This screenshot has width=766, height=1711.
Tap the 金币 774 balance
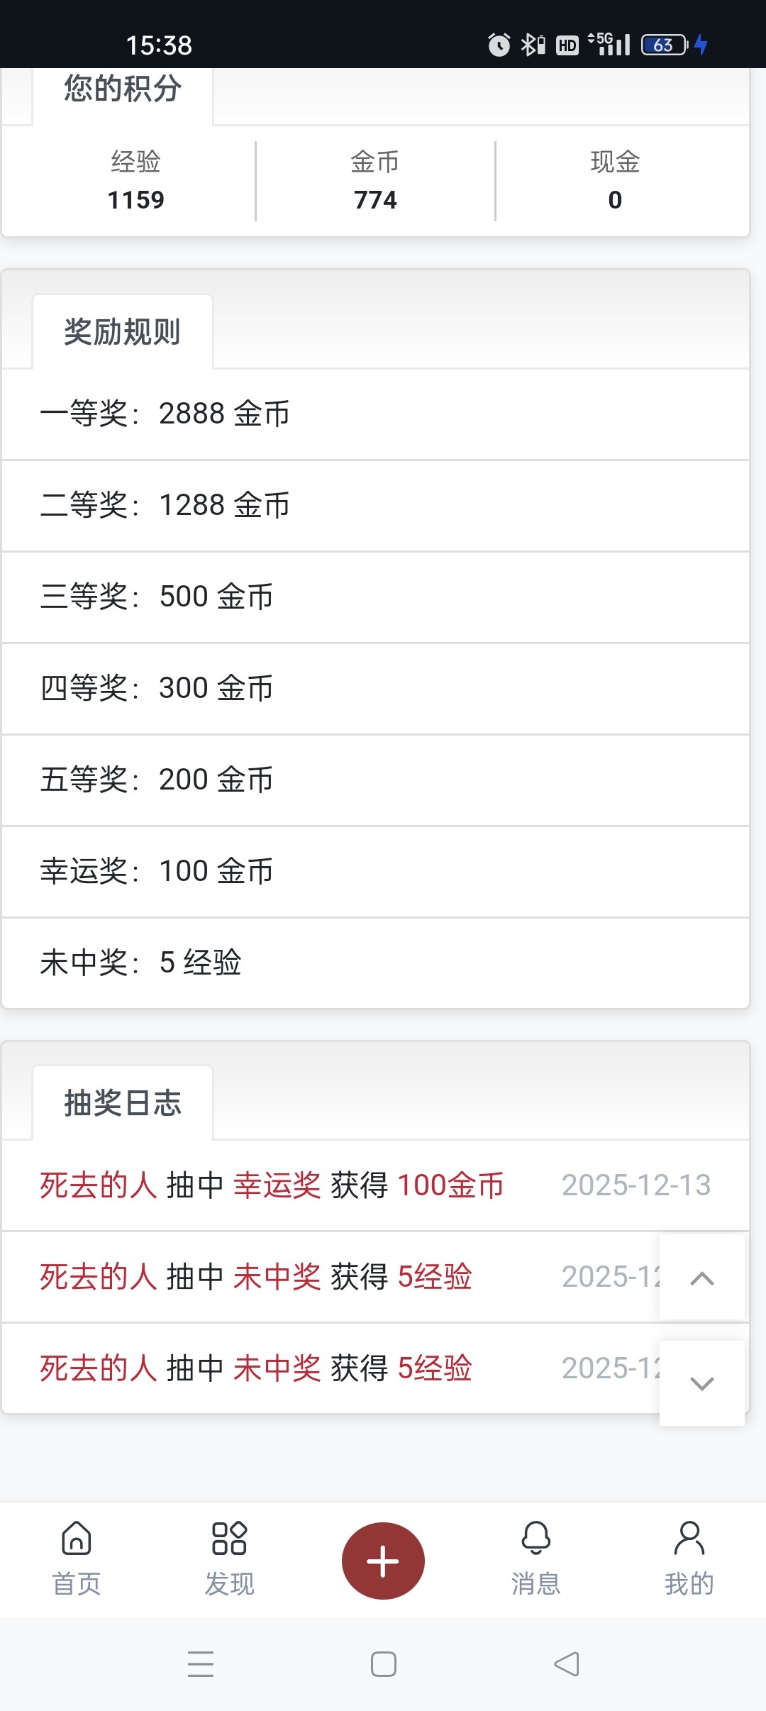click(x=375, y=181)
